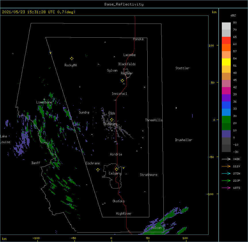The width and height of the screenshot is (248, 242).
Task: Click the Olds label
Action: (112, 113)
